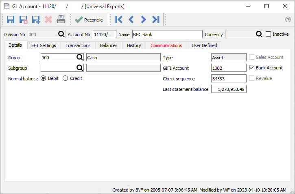This screenshot has height=194, width=295.
Task: Open help question mark icon
Action: click(288, 19)
